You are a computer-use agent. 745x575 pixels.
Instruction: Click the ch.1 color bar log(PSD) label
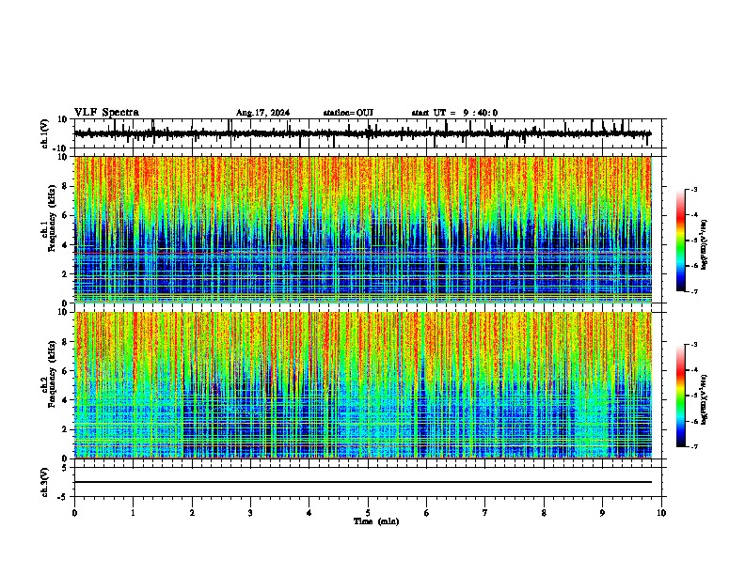(x=705, y=245)
